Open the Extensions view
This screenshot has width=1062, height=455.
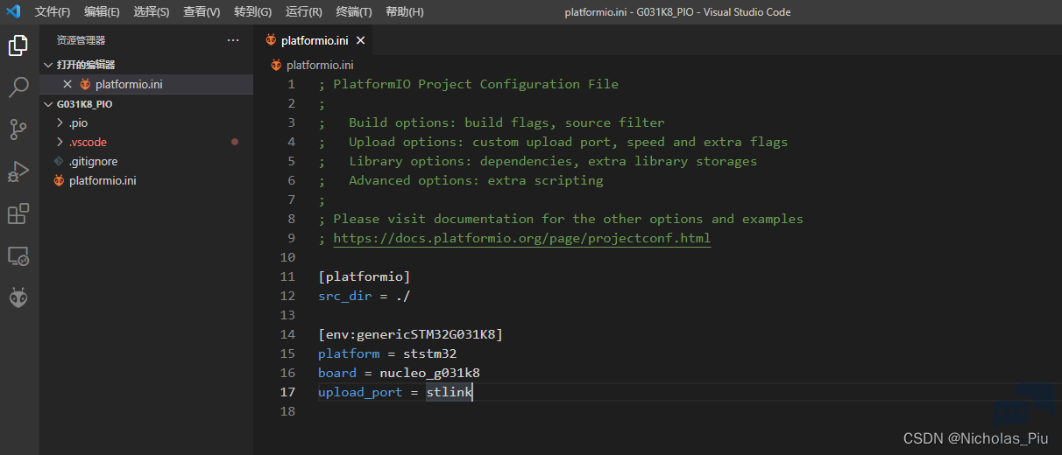point(18,213)
